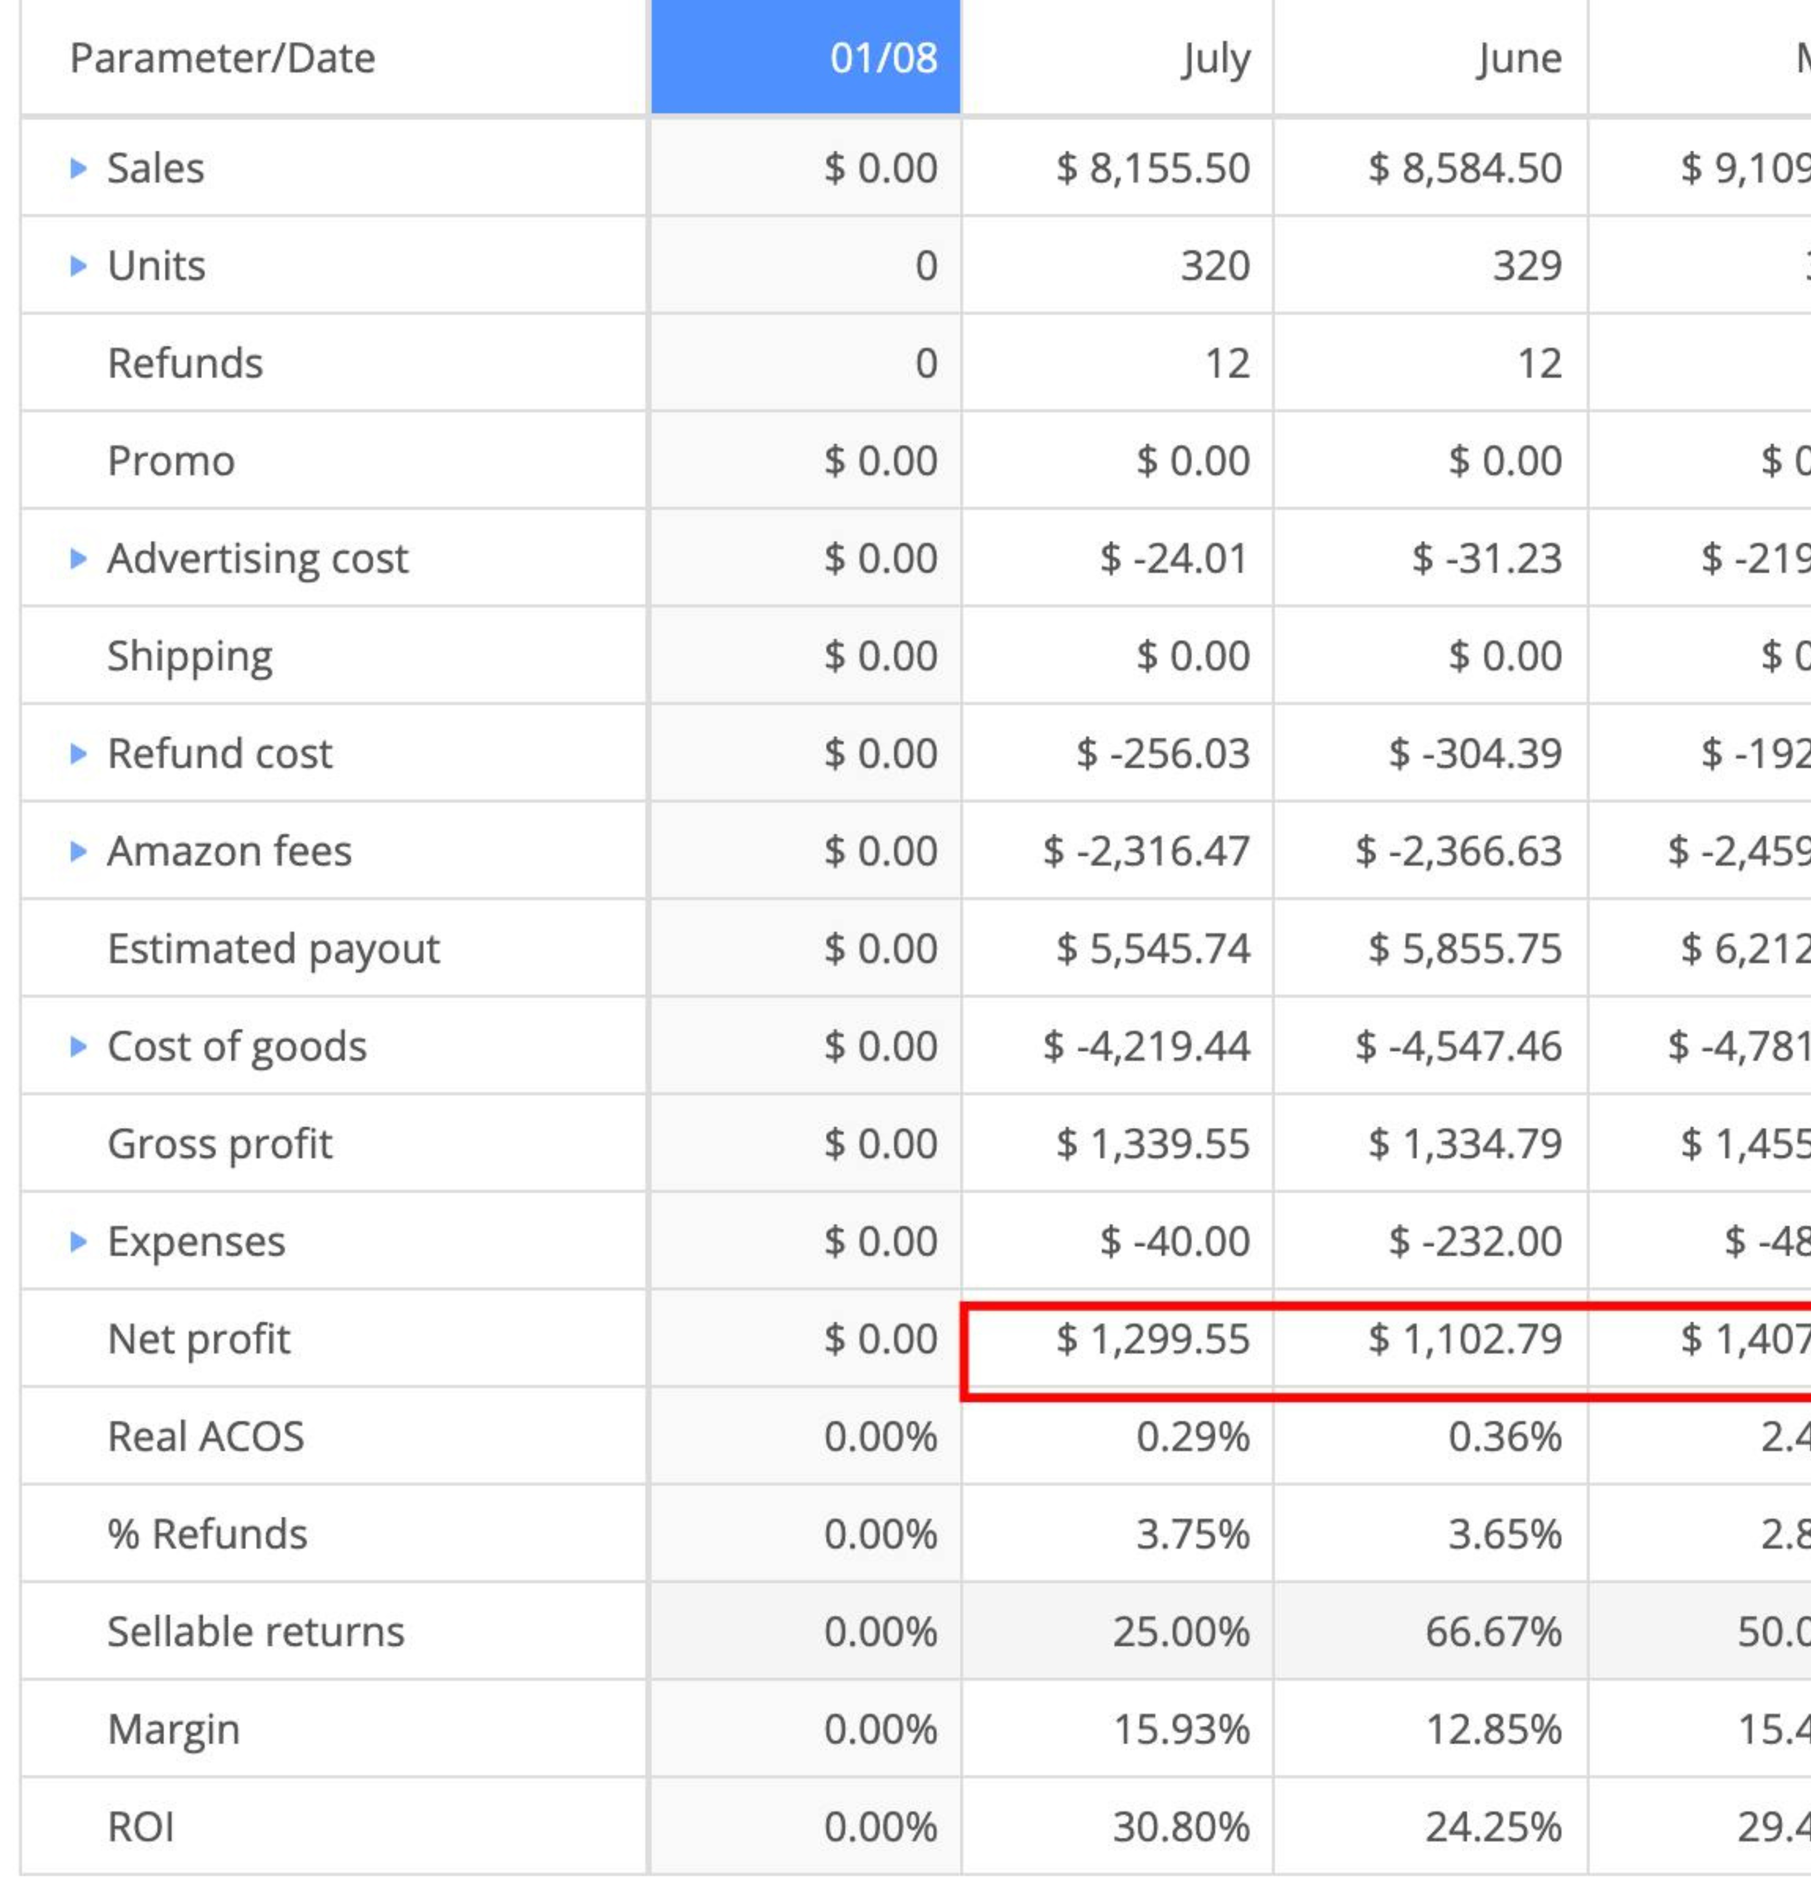Expand the Cost of goods row
Screen dimensions: 1811x1898
(x=78, y=1046)
